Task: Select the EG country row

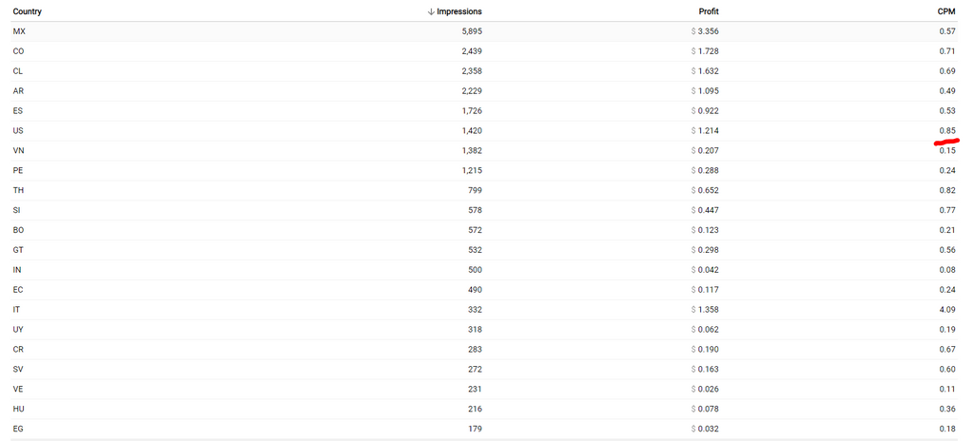Action: (x=18, y=429)
